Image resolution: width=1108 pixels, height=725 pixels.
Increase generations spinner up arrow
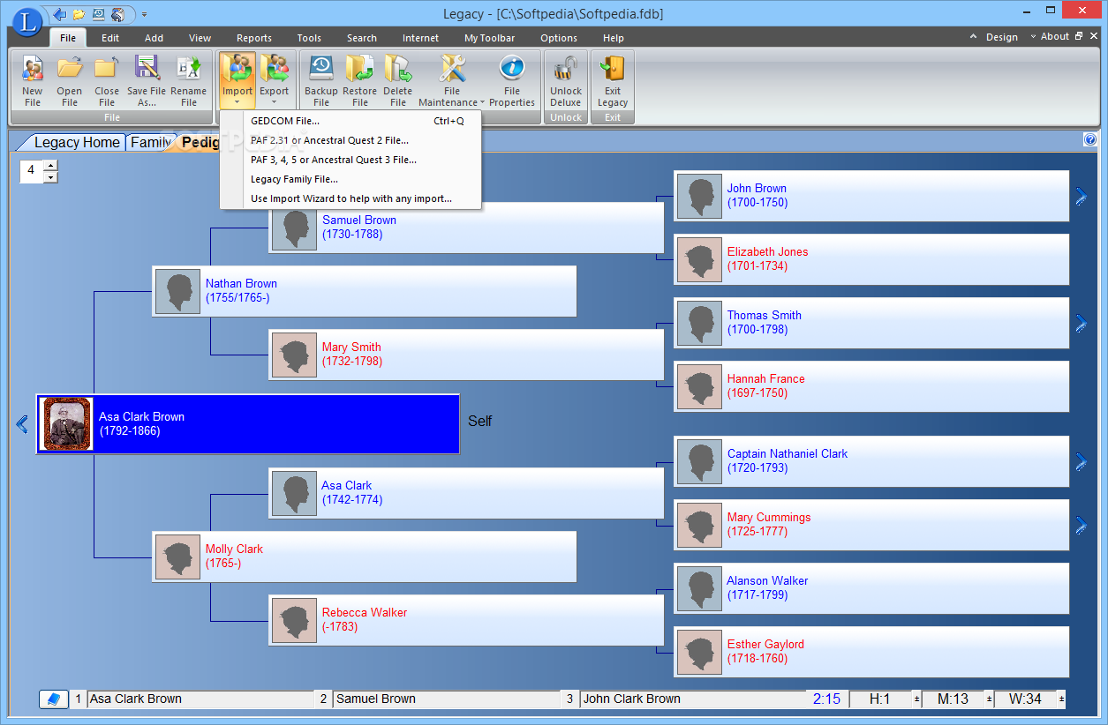pyautogui.click(x=50, y=165)
